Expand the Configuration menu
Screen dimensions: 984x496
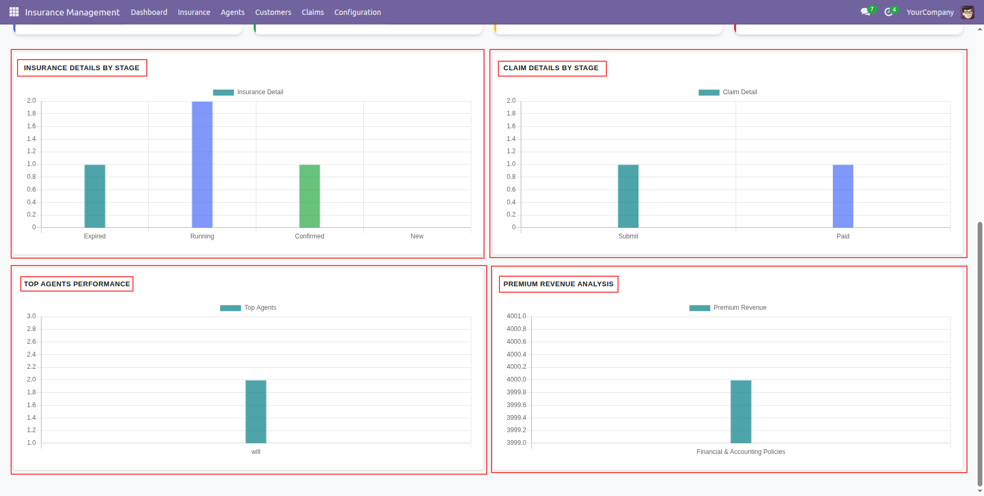[357, 12]
